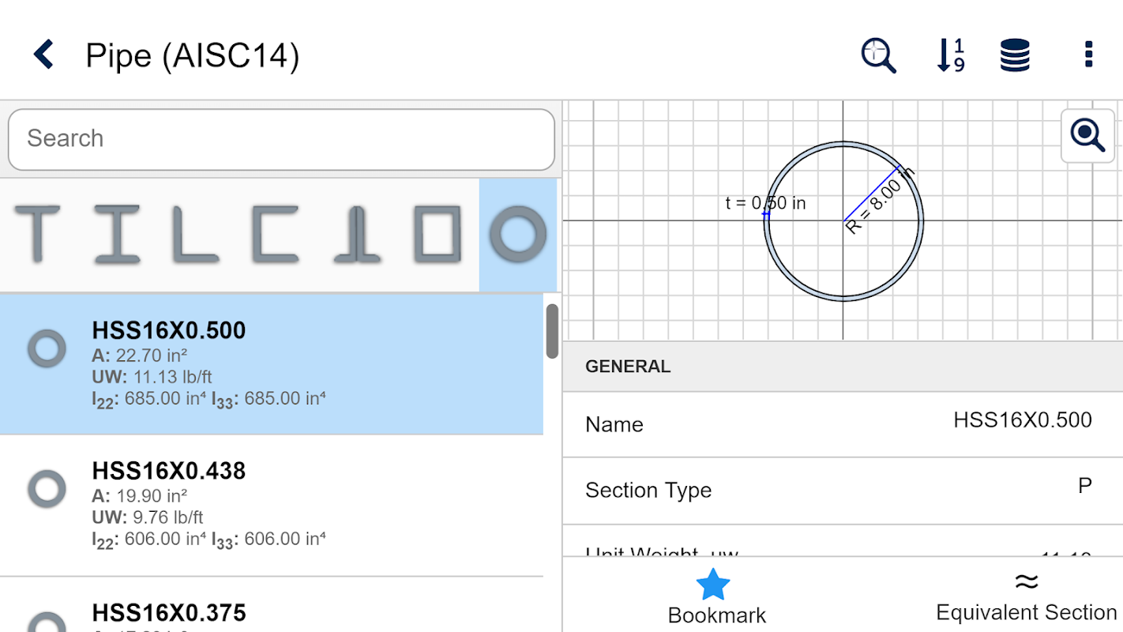
Task: Open the section search magnifier in header
Action: click(877, 55)
